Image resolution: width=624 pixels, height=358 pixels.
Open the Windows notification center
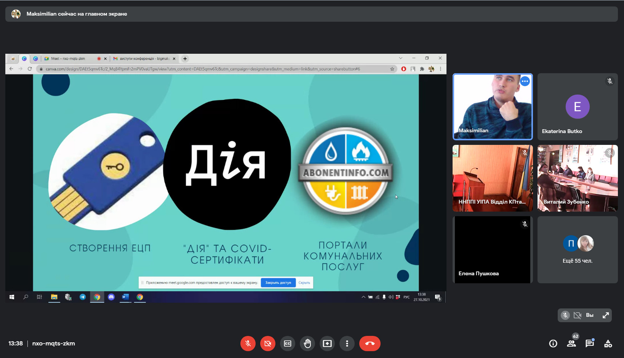point(438,297)
